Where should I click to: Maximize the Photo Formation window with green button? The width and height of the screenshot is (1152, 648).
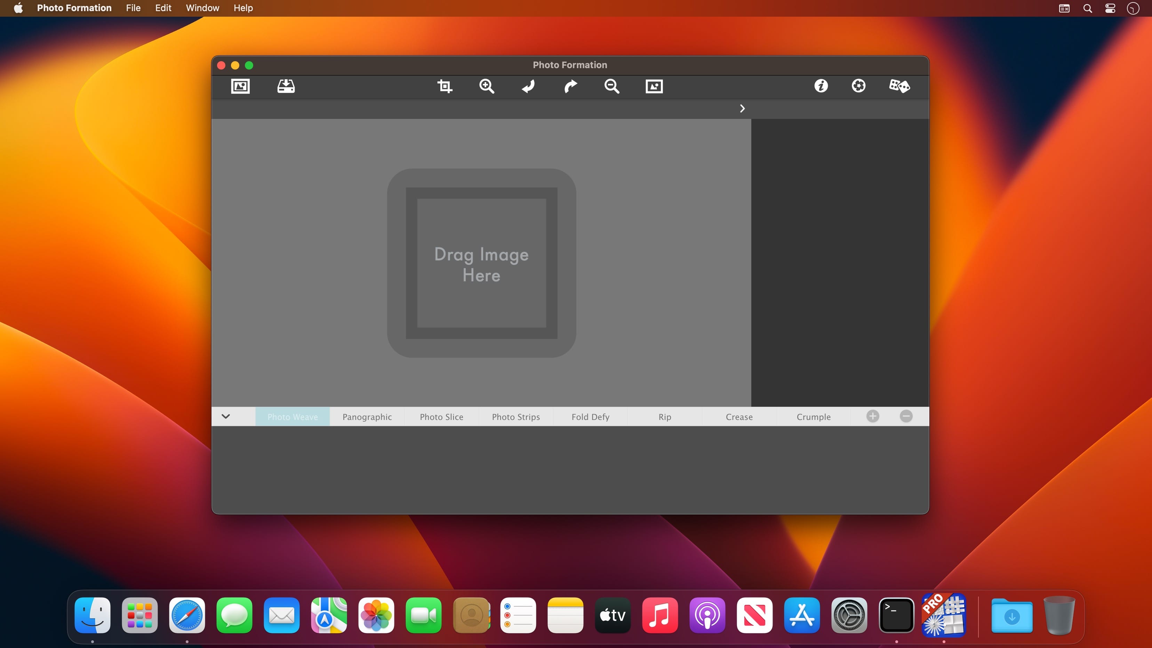[x=249, y=65]
